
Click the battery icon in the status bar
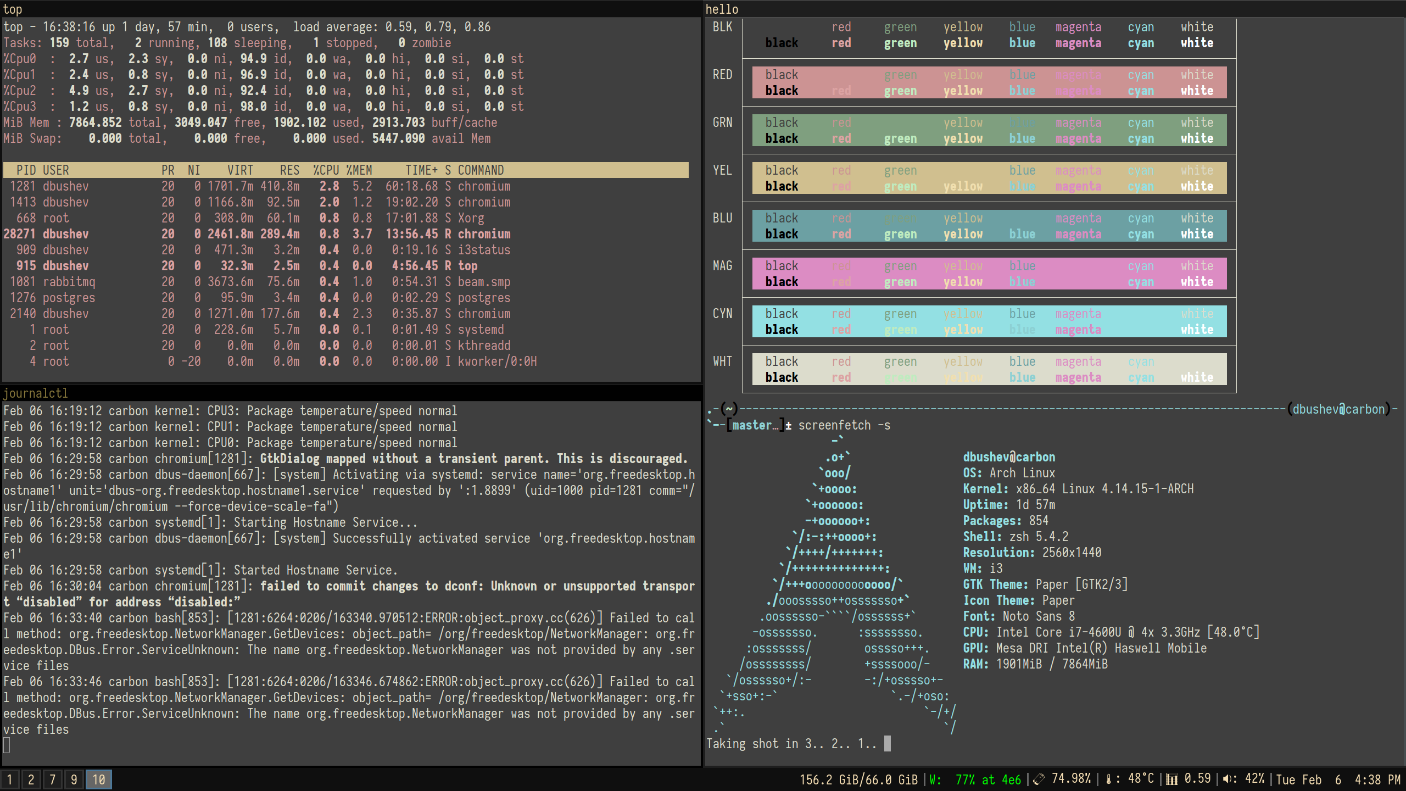(x=1039, y=779)
